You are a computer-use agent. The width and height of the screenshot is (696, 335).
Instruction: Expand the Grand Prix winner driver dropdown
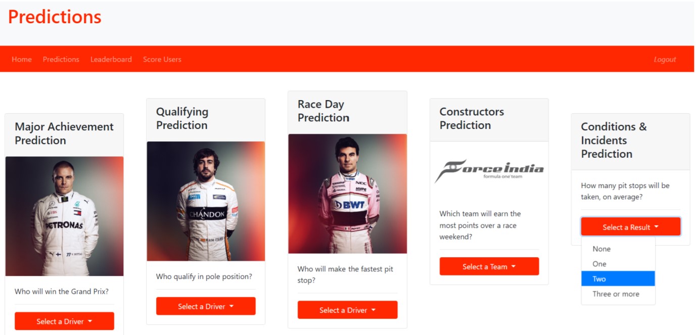(x=64, y=321)
